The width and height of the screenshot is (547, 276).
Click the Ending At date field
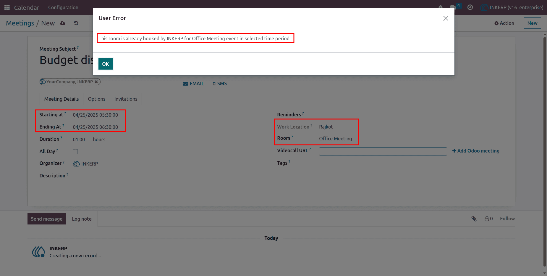coord(96,127)
